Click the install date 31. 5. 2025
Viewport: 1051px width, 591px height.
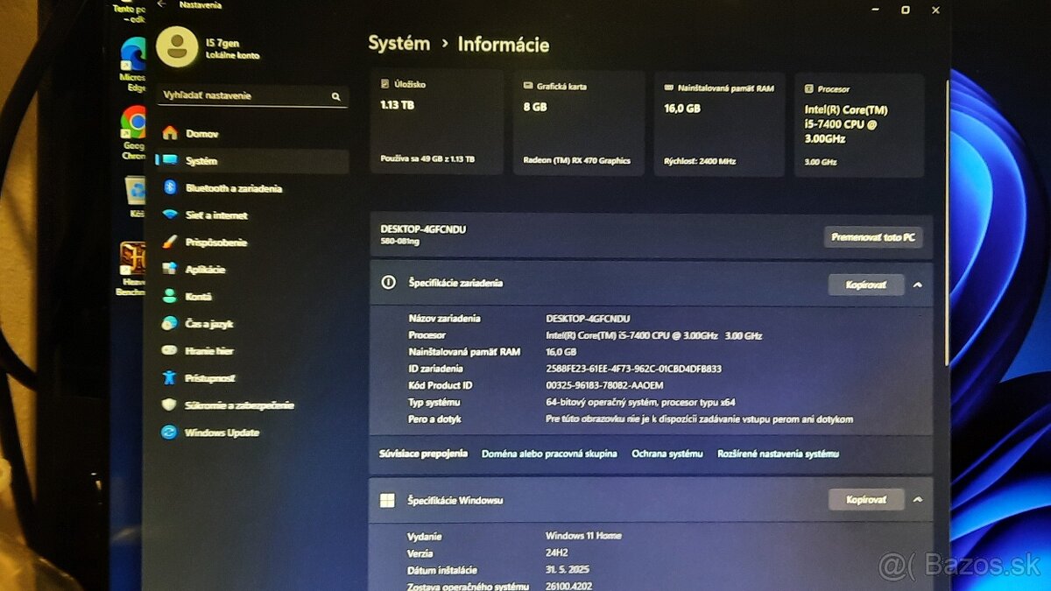[569, 570]
